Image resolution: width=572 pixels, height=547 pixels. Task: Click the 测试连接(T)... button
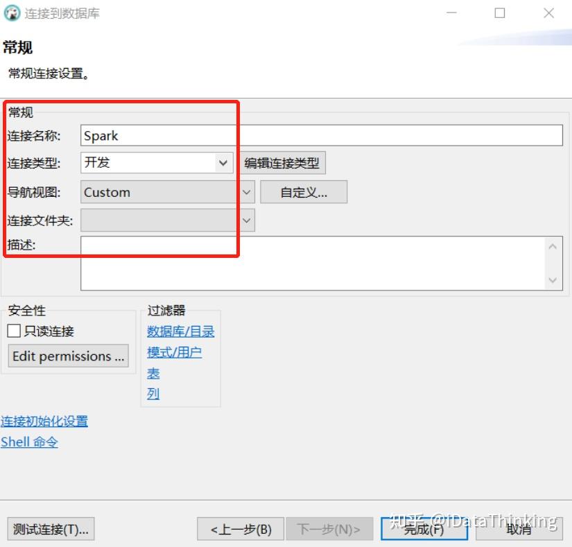[50, 529]
